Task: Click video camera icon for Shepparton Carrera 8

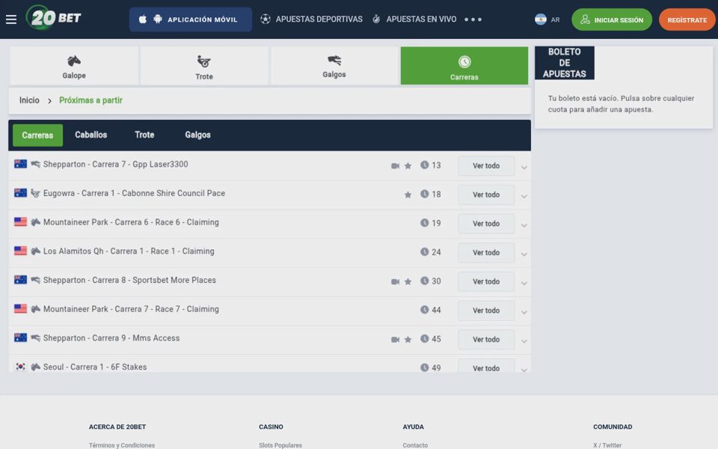Action: 395,281
